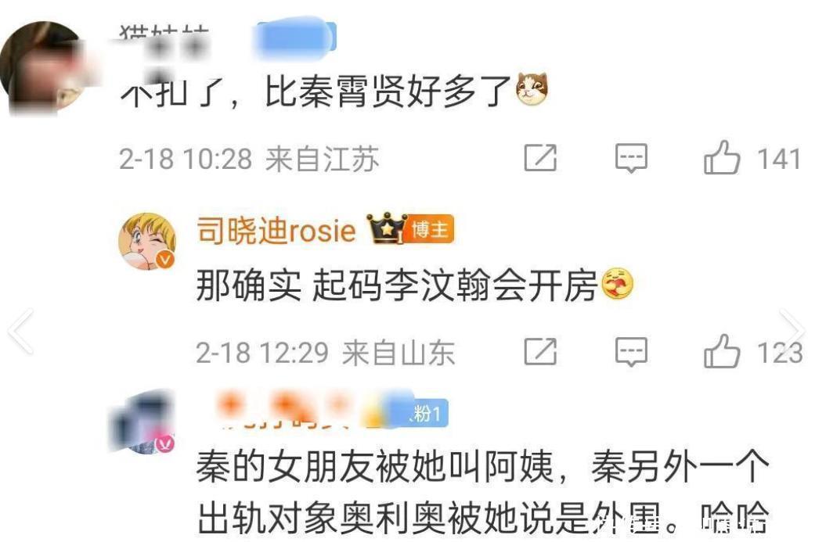Screen dimensions: 815x542
Task: Click the hug emoji after 会开房
Action: (x=618, y=285)
